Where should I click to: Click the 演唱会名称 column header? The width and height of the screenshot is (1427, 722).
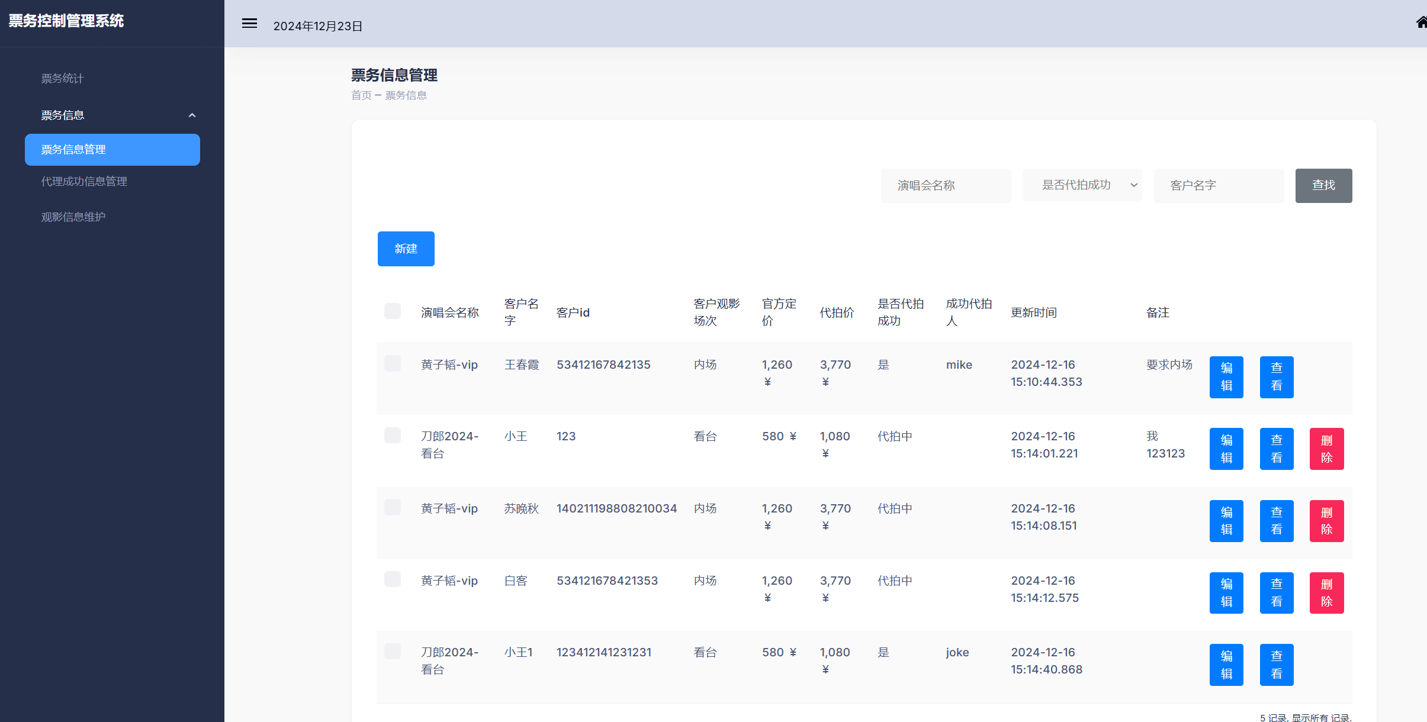point(450,312)
